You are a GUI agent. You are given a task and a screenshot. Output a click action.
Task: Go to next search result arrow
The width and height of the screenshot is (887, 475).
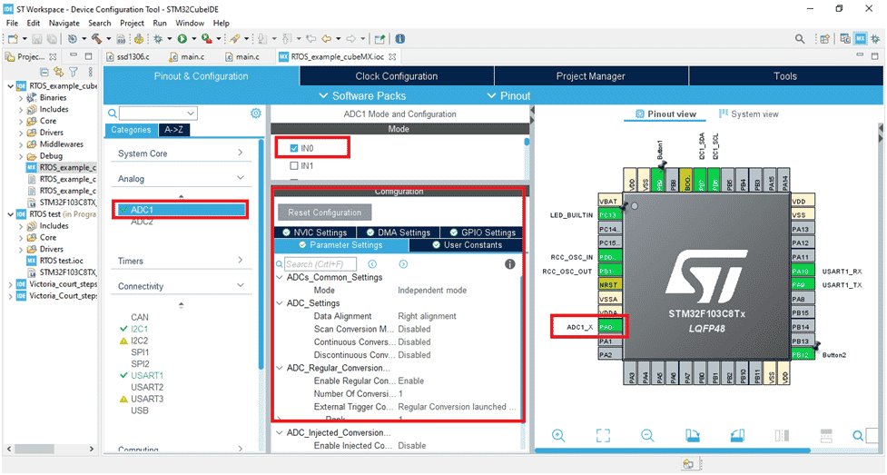pos(403,263)
